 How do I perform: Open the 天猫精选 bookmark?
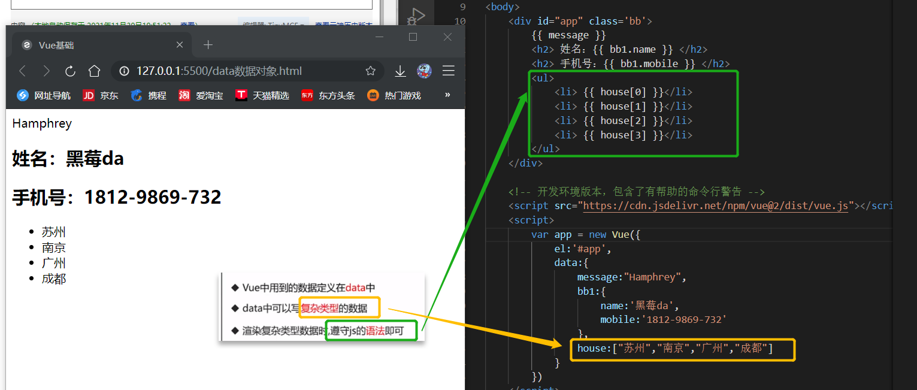point(262,95)
